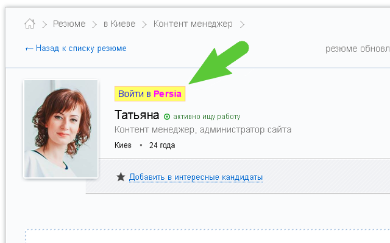The width and height of the screenshot is (390, 243).
Task: Open the Резюме breadcrumb item
Action: pos(69,24)
